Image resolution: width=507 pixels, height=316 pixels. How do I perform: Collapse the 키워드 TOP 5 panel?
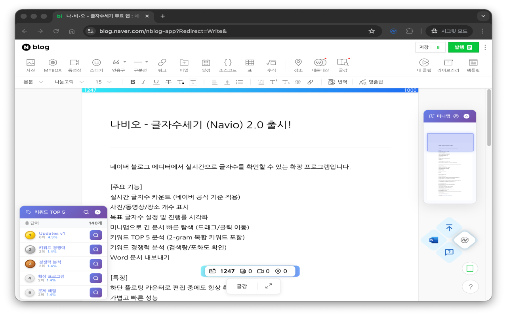click(97, 212)
